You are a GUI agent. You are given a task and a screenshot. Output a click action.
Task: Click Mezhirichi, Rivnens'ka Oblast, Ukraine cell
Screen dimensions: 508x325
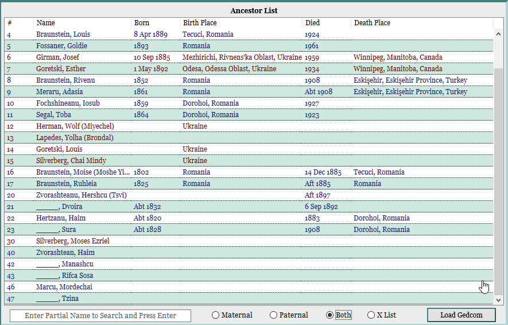pyautogui.click(x=242, y=57)
